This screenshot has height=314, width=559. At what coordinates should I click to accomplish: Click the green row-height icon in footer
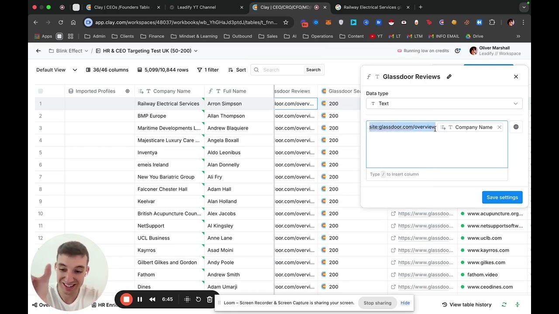click(518, 304)
